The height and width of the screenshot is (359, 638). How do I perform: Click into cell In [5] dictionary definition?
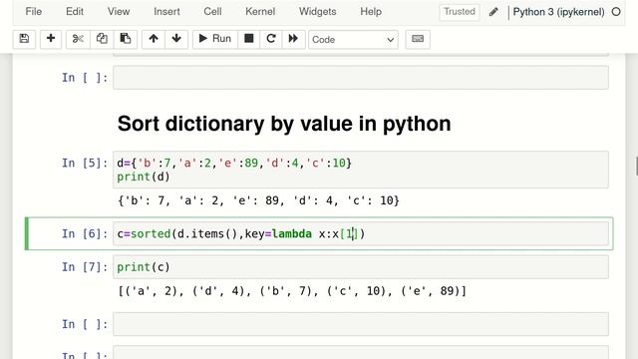[x=361, y=170]
